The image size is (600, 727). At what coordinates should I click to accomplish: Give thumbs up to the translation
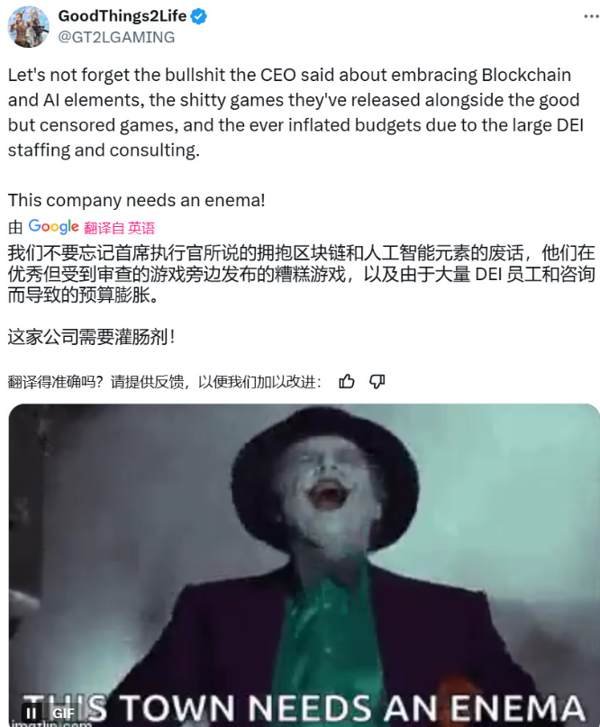point(346,382)
